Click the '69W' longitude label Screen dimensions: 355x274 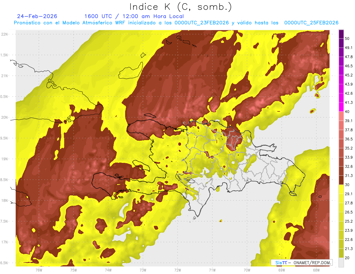282,270
